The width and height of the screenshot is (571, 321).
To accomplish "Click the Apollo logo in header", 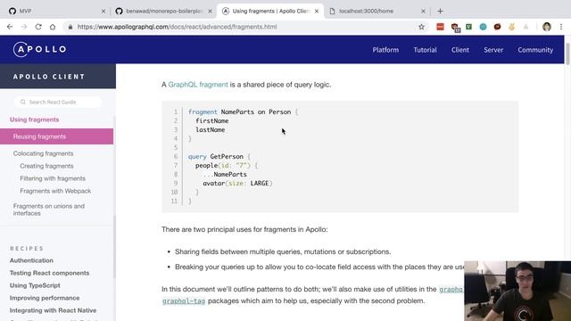I will (39, 49).
